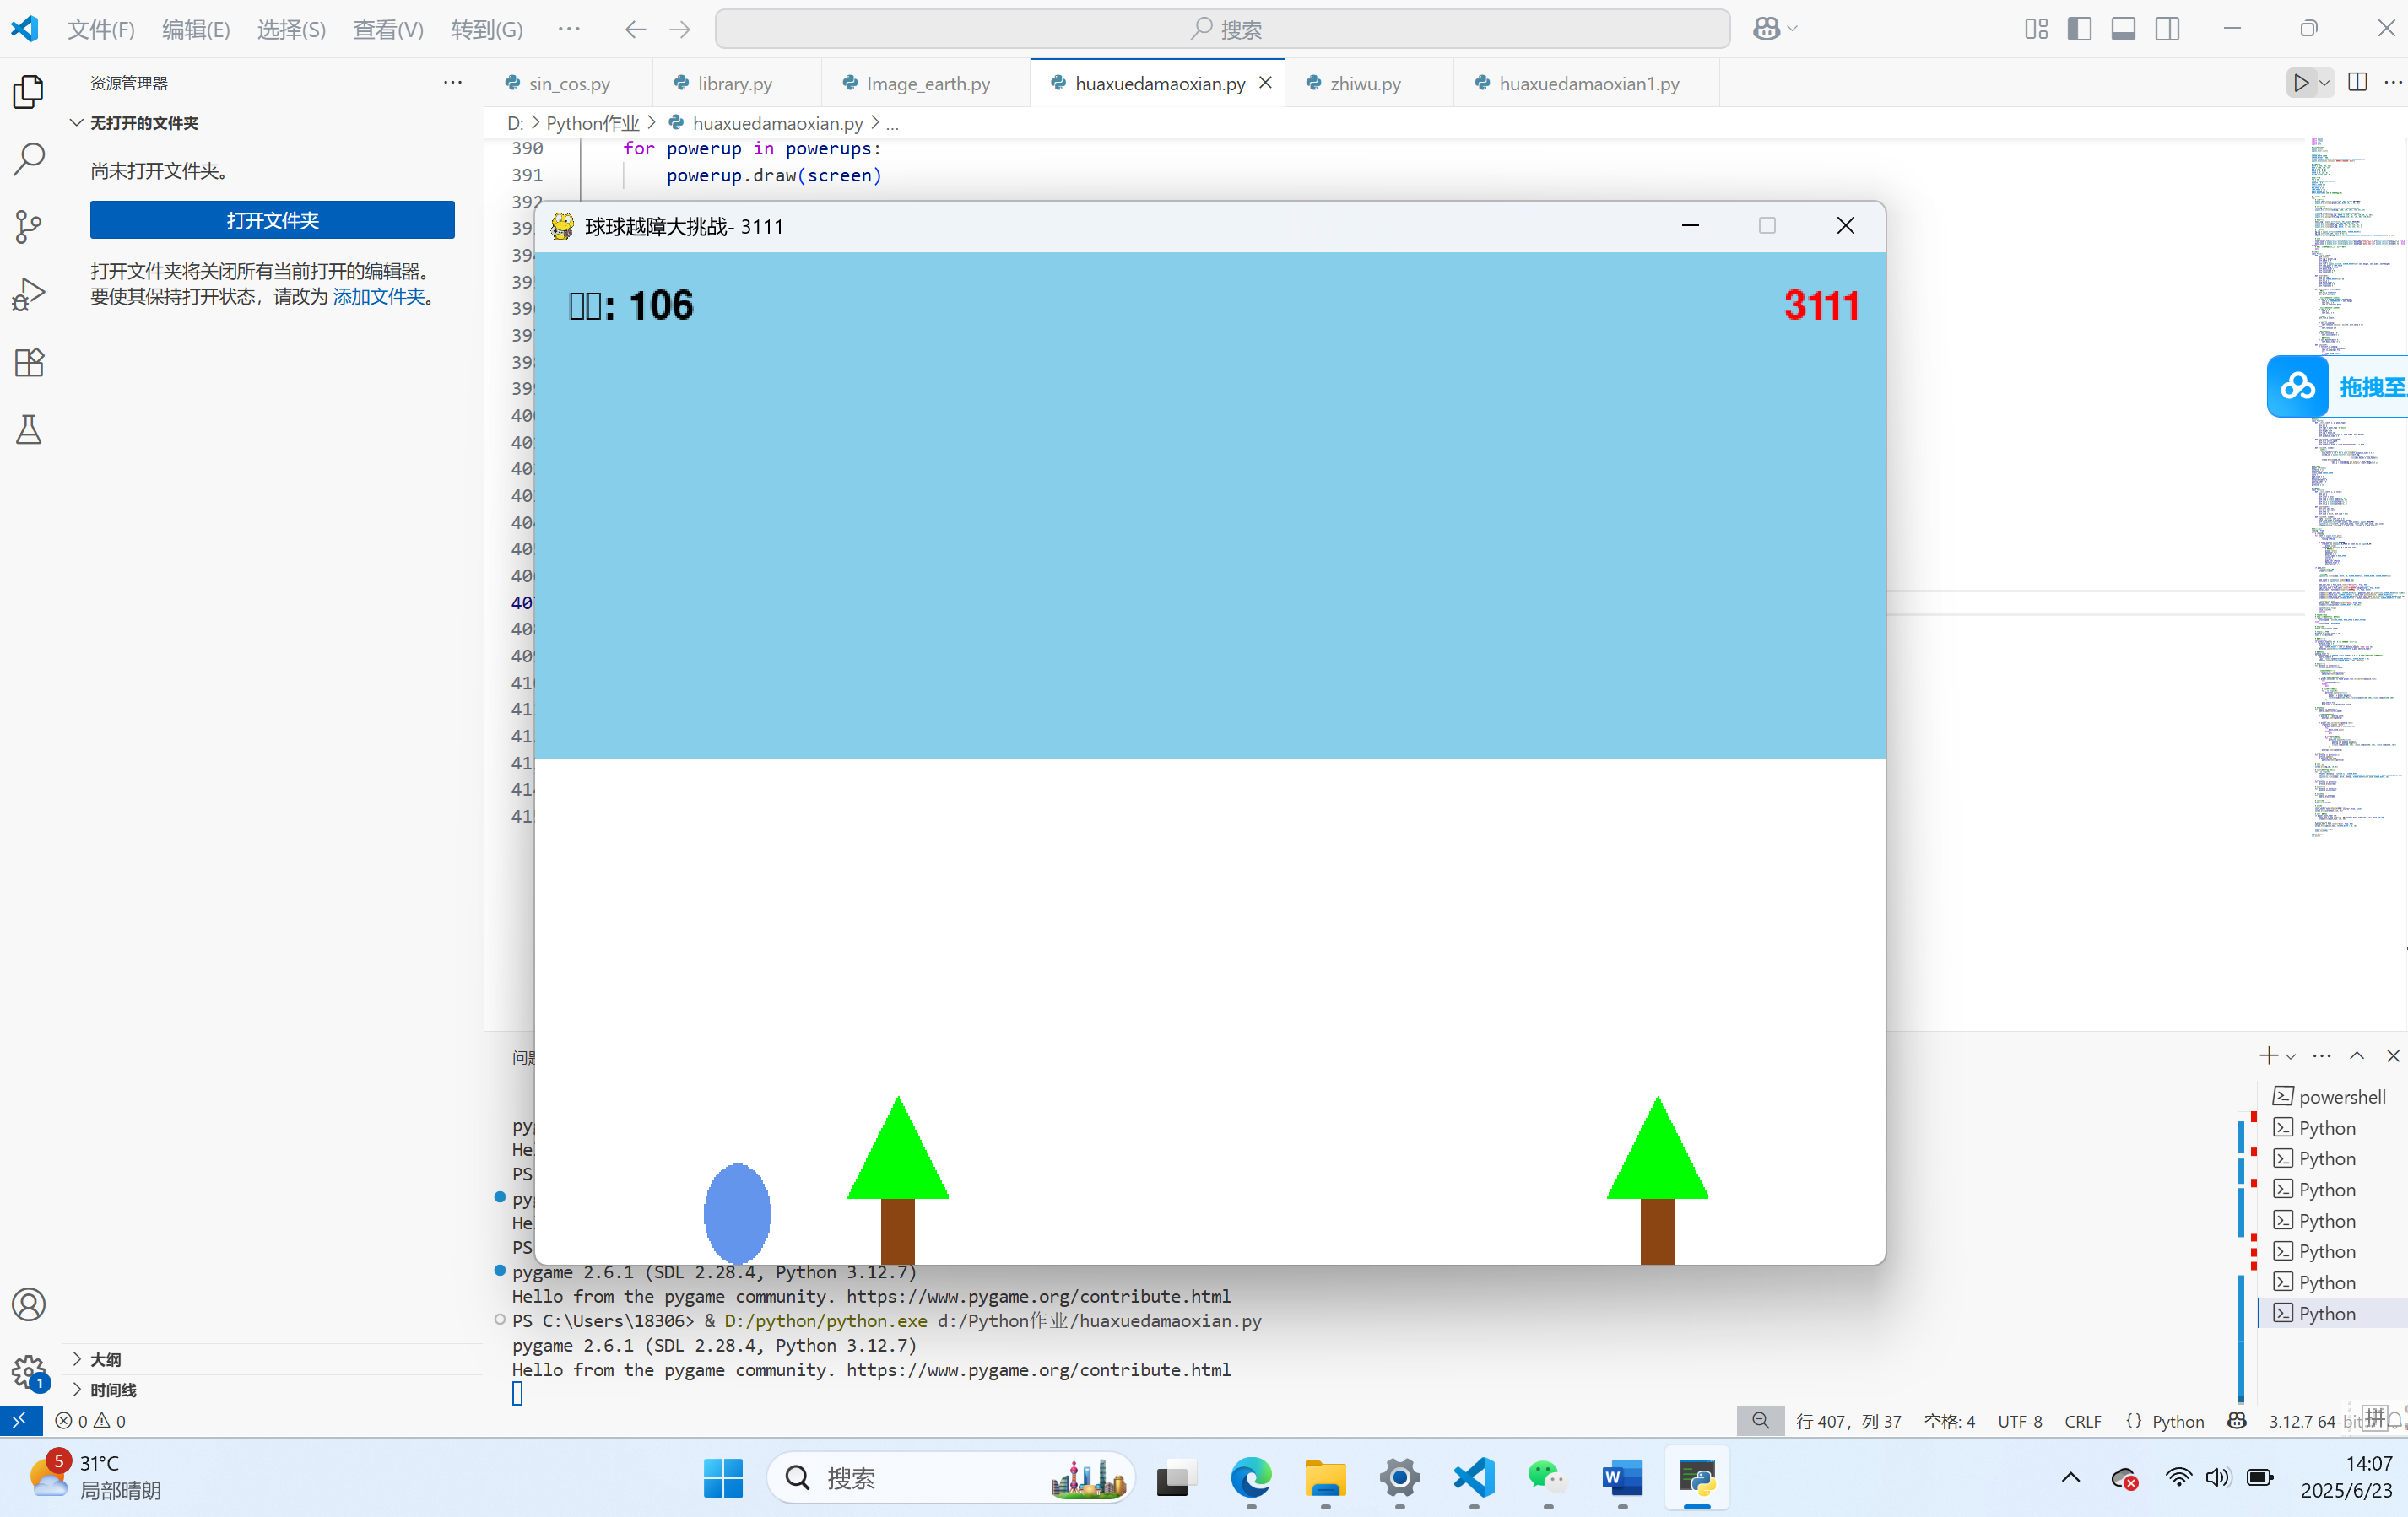Toggle the bottom panel visibility
Image resolution: width=2408 pixels, height=1517 pixels.
[2123, 29]
